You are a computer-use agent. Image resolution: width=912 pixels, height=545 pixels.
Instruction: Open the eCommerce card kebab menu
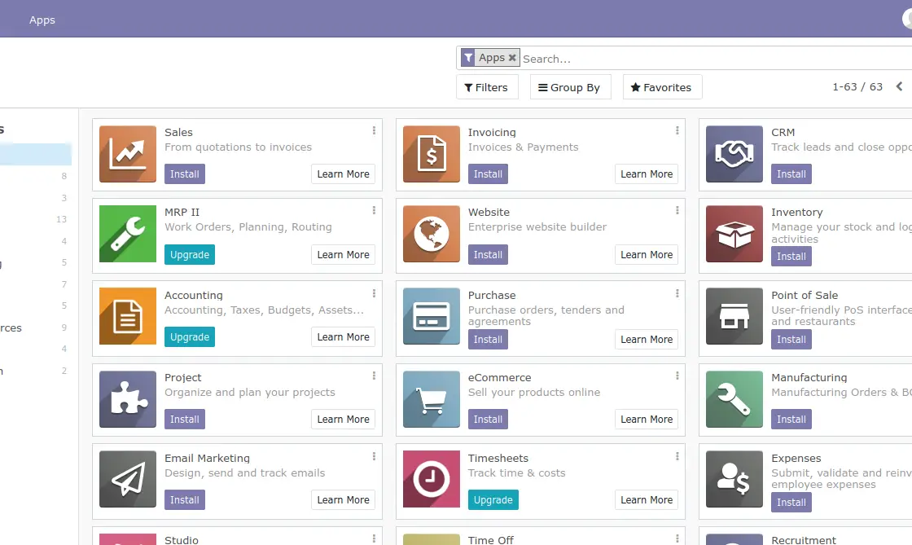pos(677,376)
